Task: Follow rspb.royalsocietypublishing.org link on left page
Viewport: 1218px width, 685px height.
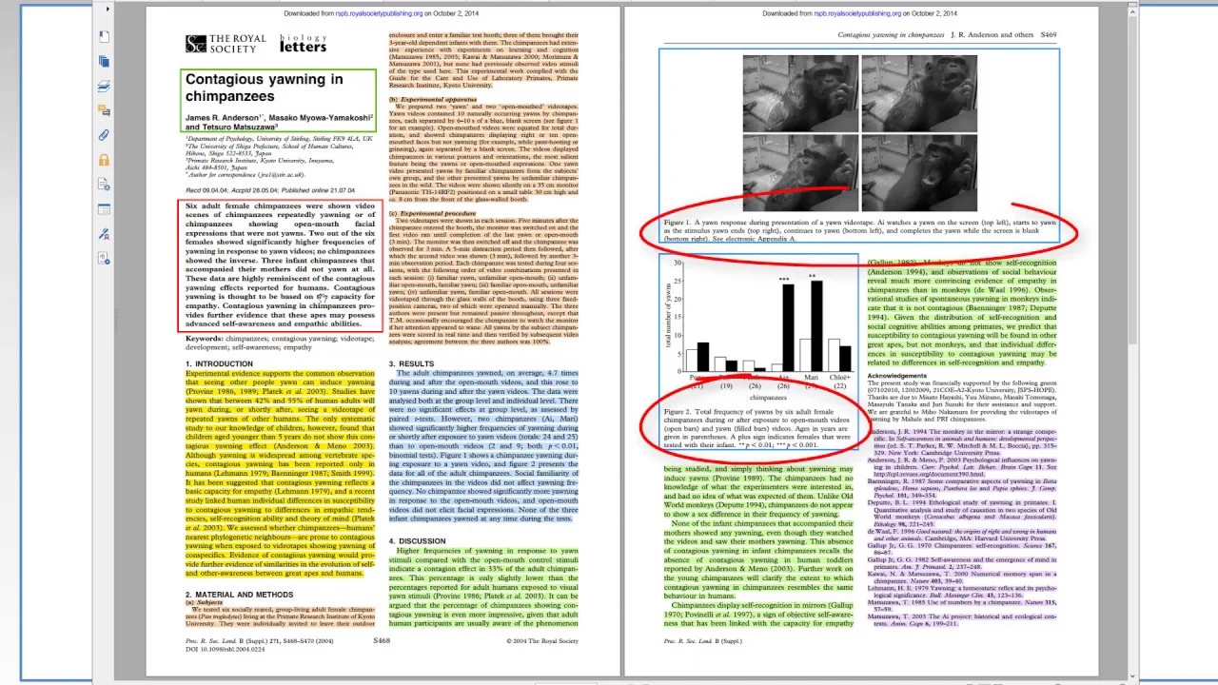Action: 380,13
